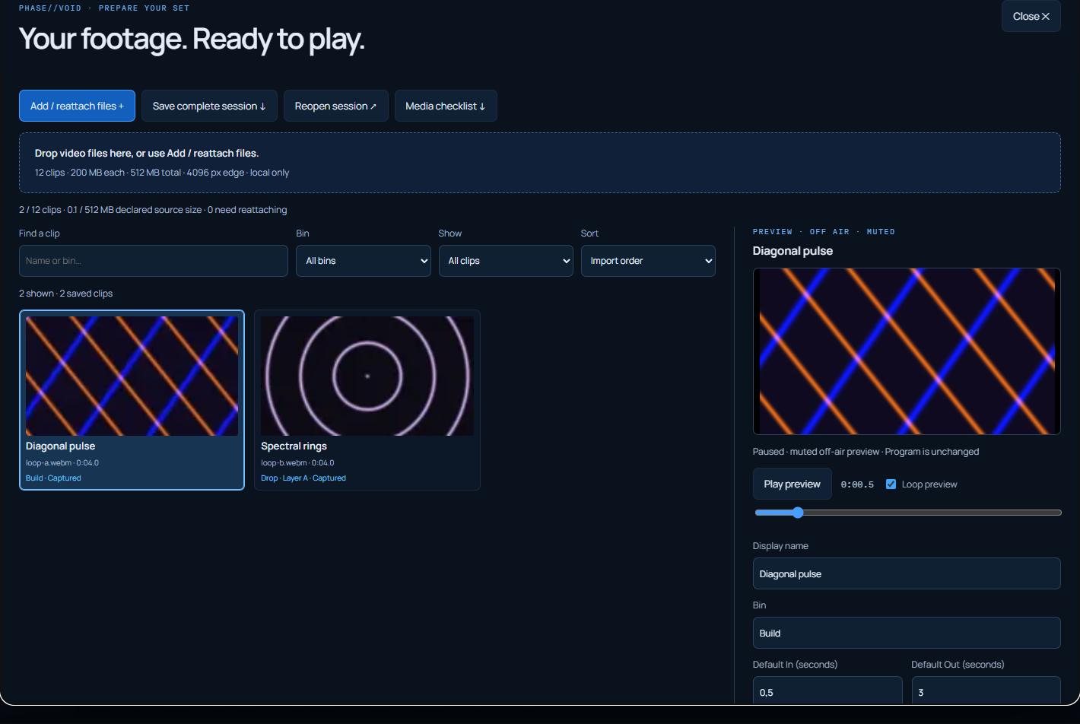Click the preview time readout 0:00.5
Screen dimensions: 1080x724
point(857,484)
